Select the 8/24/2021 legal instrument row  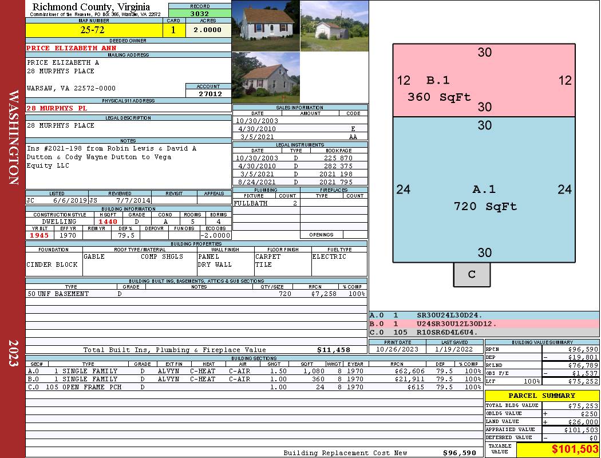coord(300,182)
